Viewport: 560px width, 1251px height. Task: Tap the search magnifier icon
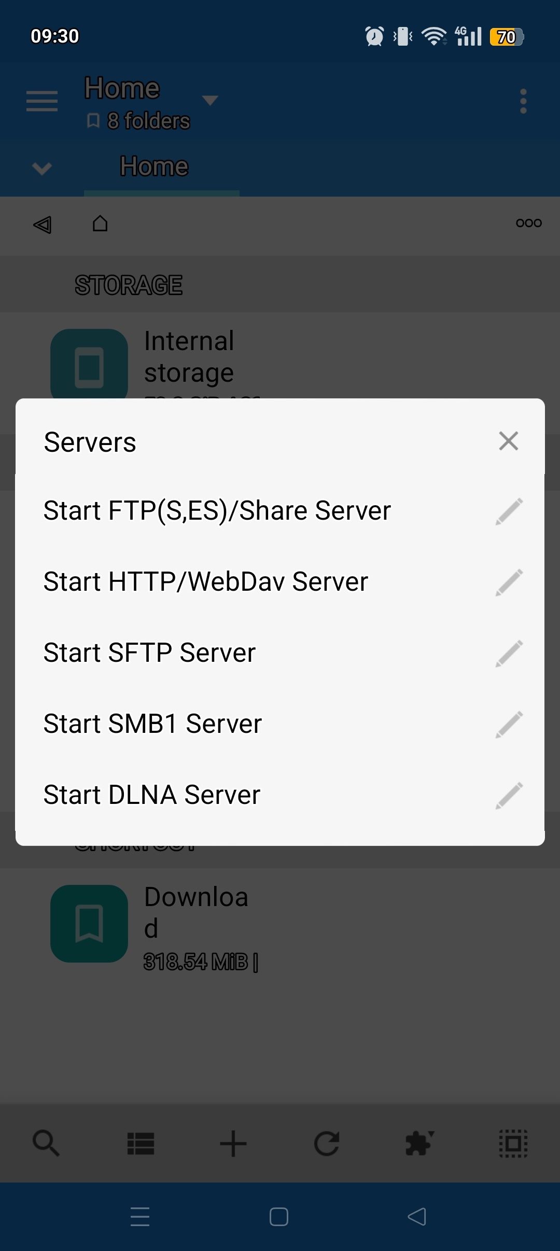point(46,1143)
